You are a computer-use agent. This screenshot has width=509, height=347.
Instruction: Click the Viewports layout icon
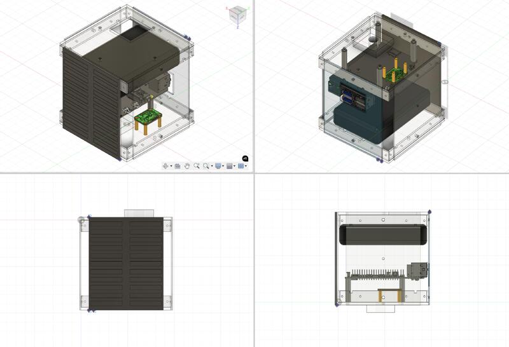[x=241, y=166]
